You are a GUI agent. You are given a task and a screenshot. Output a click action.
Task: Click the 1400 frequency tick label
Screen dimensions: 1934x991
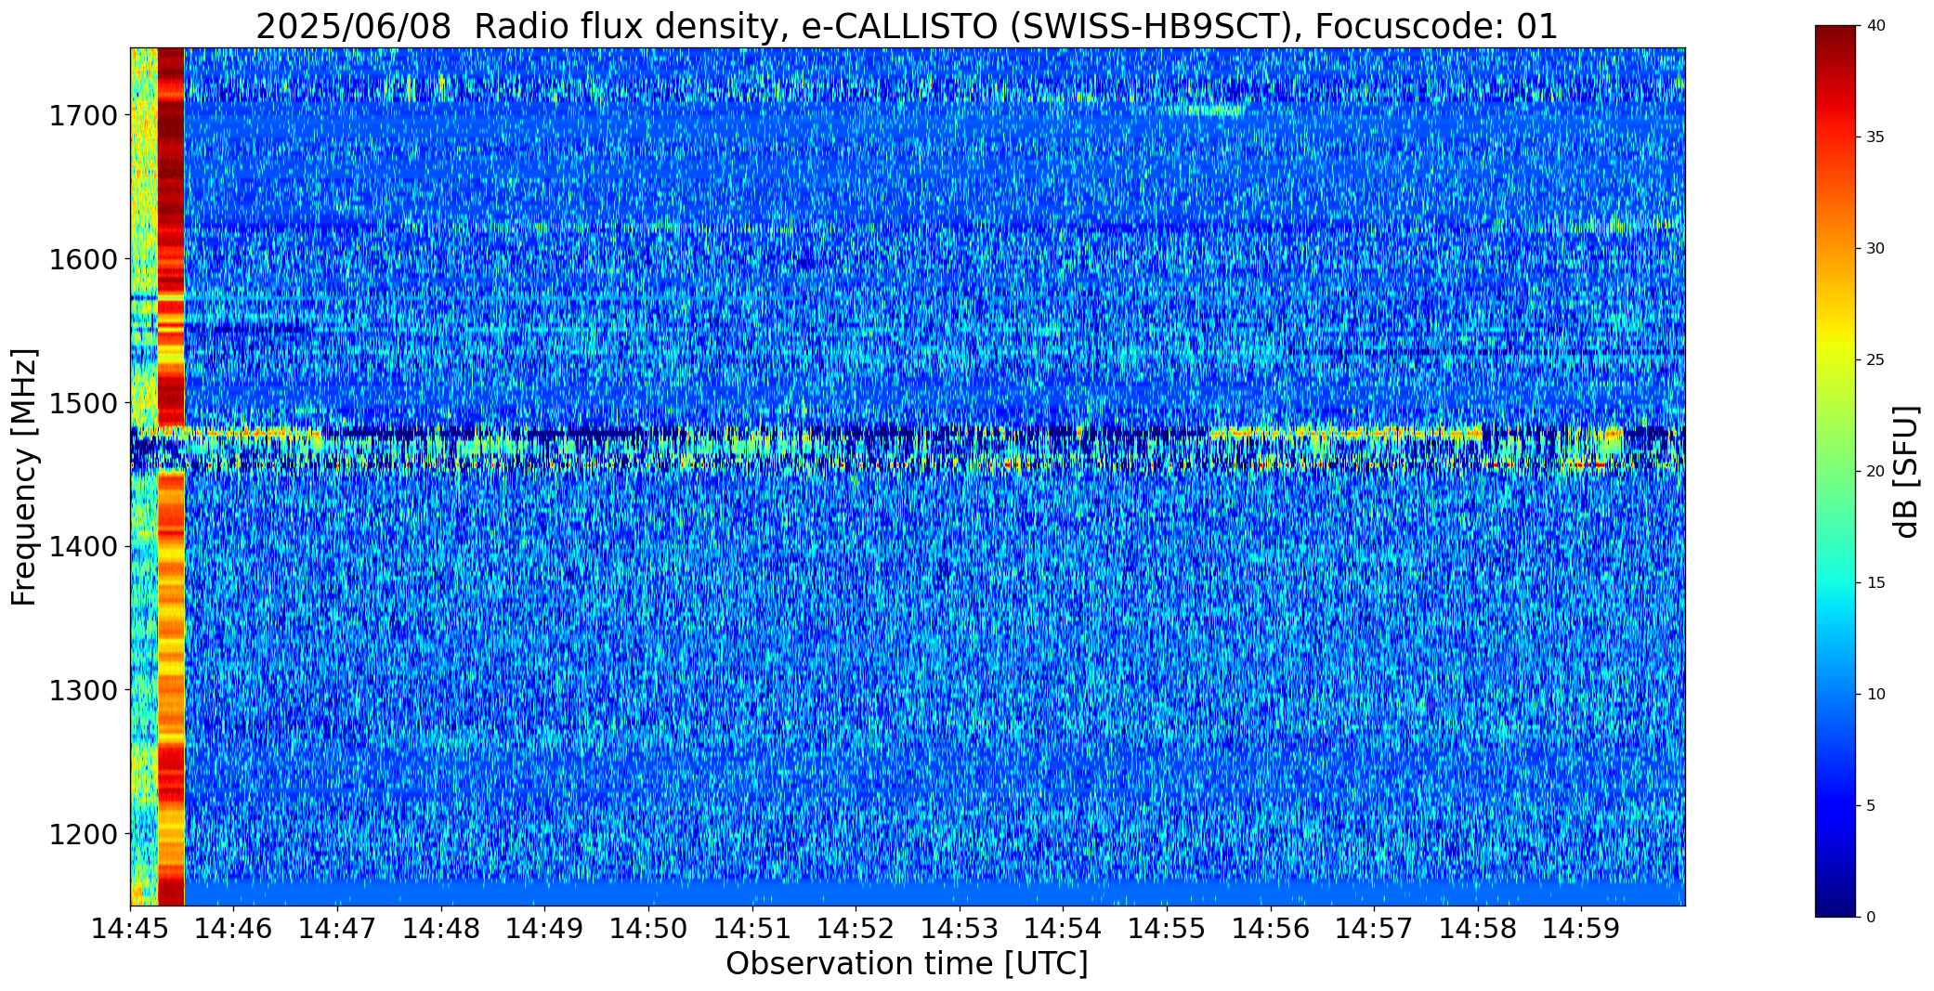tap(83, 547)
